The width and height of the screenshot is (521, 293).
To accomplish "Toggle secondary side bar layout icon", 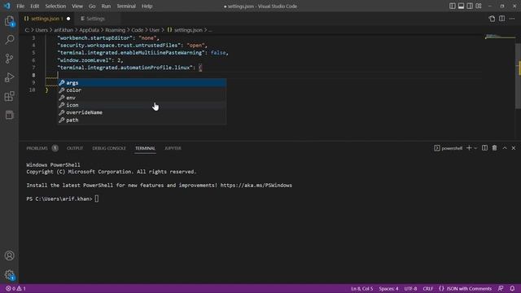I will [x=470, y=6].
